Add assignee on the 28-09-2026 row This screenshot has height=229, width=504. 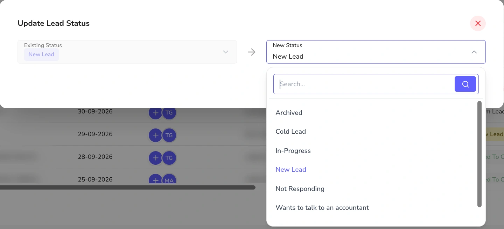[155, 158]
